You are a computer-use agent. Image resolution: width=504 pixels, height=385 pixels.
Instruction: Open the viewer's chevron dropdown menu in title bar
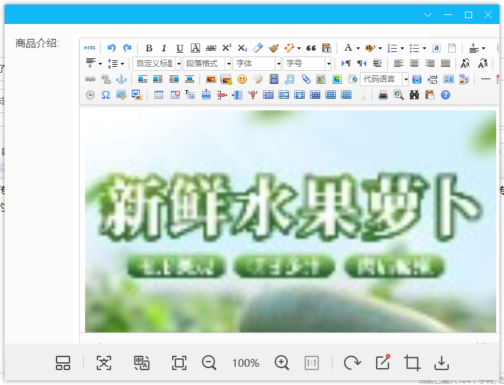tap(428, 14)
